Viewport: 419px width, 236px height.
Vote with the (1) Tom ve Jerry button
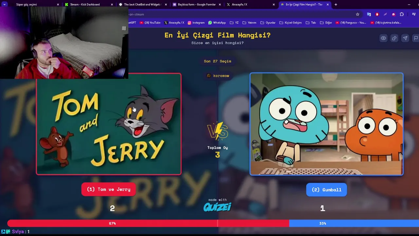tap(109, 189)
